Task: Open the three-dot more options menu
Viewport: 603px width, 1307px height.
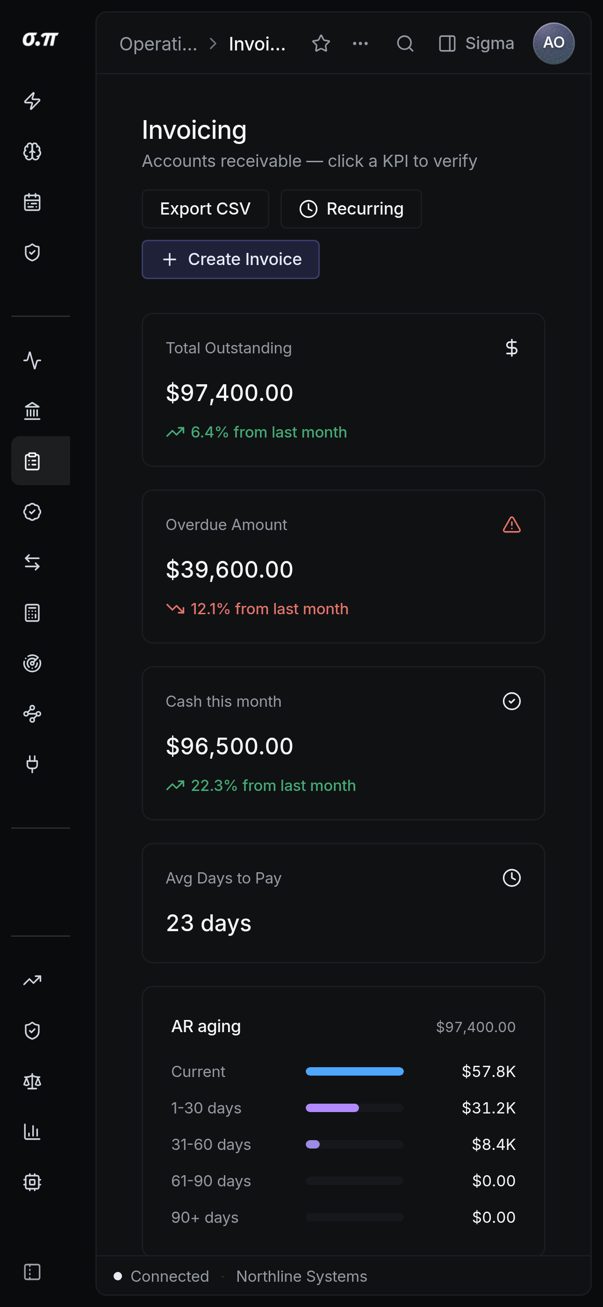Action: point(360,43)
